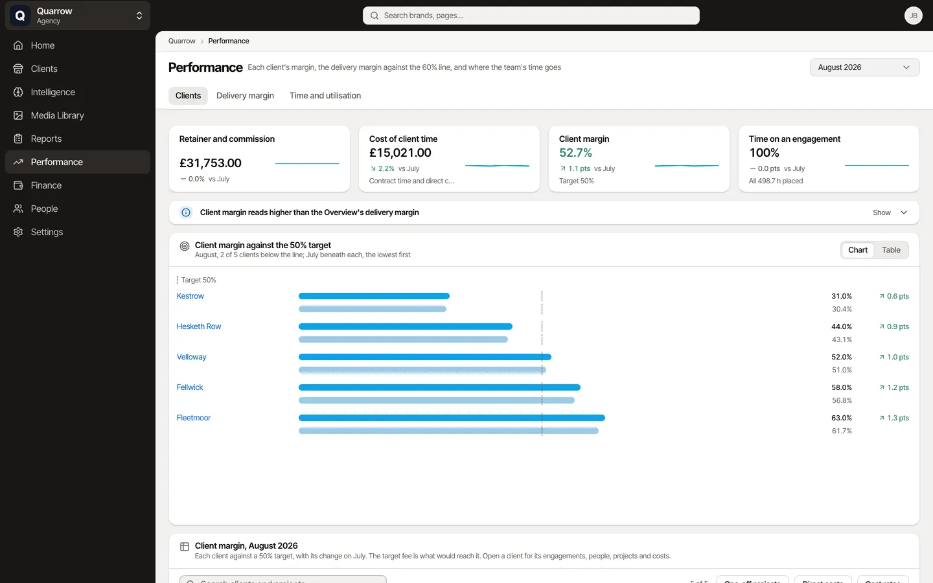Click the table icon beside Client margin, August 2026
Screen dimensions: 933x583
coord(185,547)
